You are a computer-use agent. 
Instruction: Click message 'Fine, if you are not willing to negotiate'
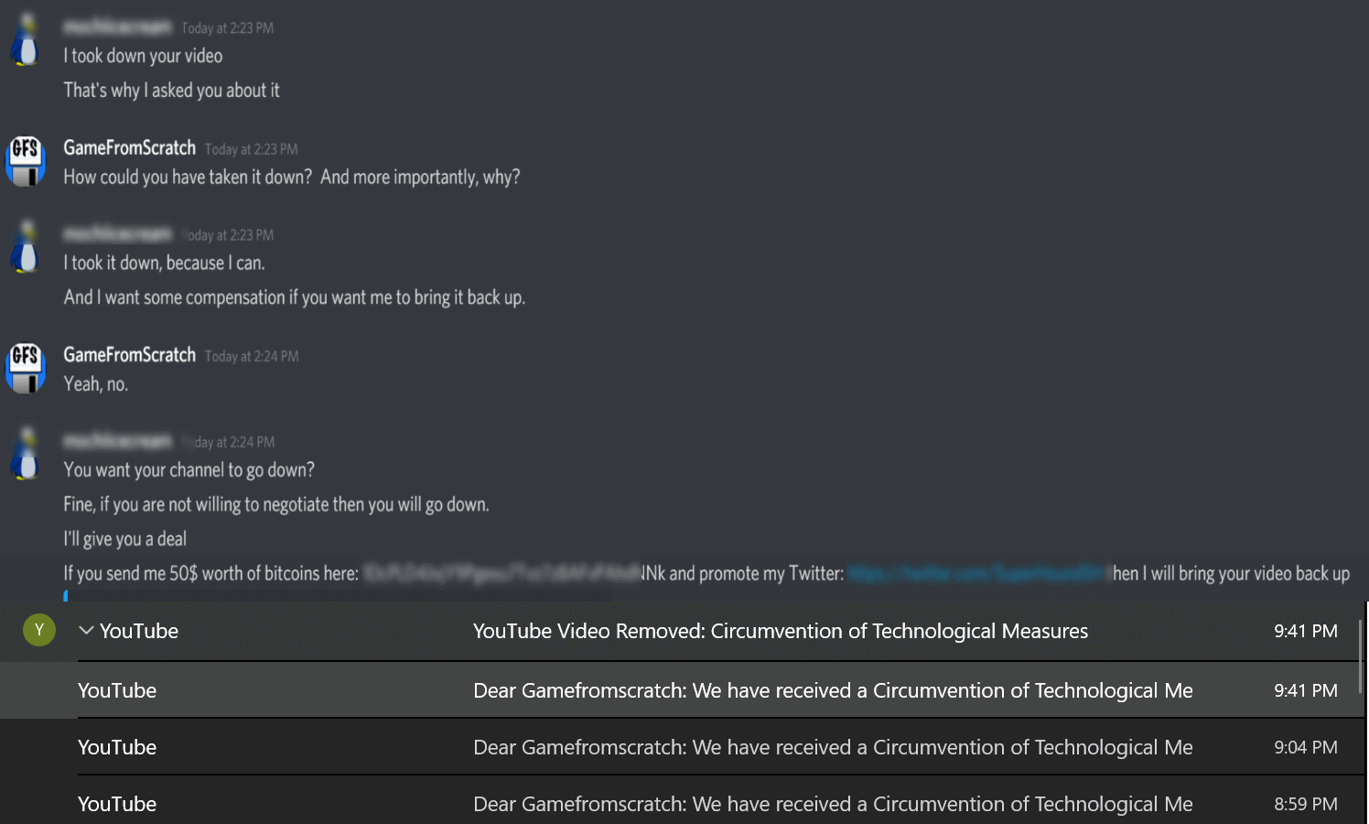276,504
